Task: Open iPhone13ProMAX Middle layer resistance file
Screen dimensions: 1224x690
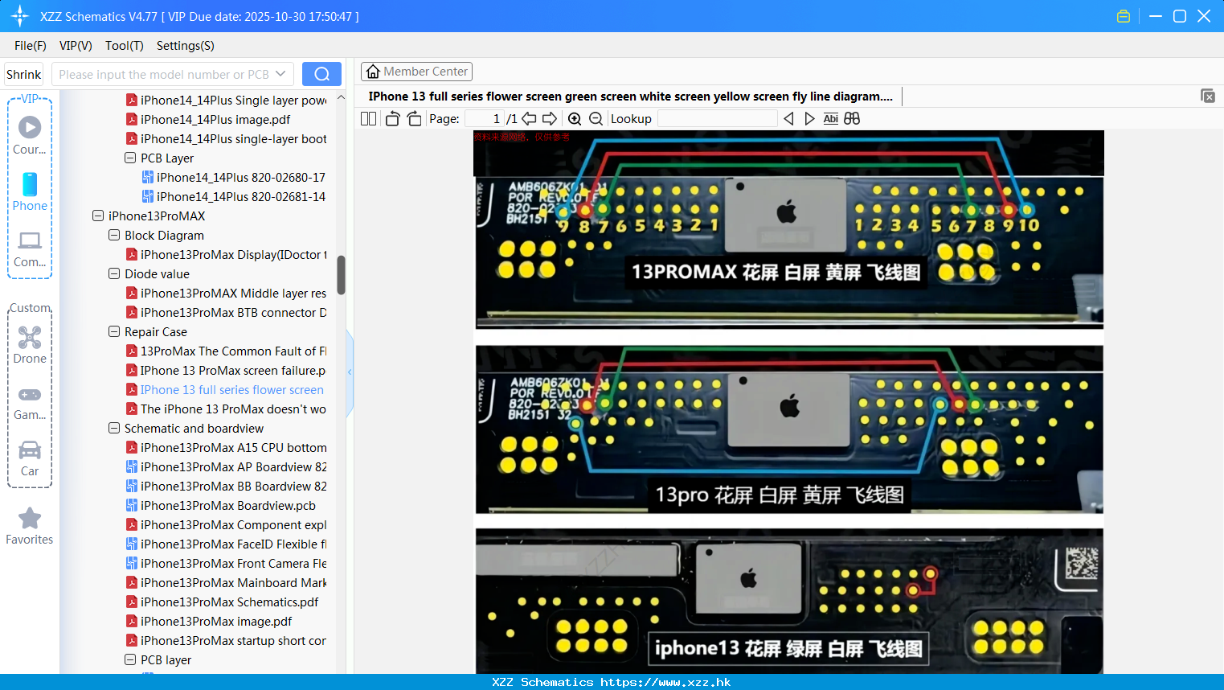Action: pyautogui.click(x=227, y=293)
